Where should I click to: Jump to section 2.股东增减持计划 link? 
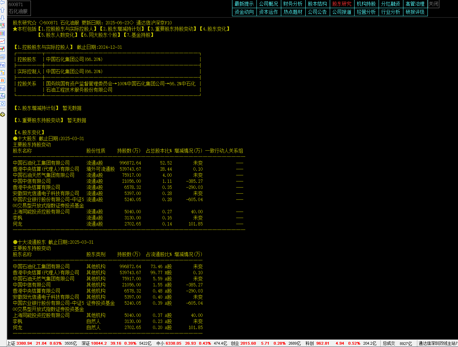click(x=122, y=29)
